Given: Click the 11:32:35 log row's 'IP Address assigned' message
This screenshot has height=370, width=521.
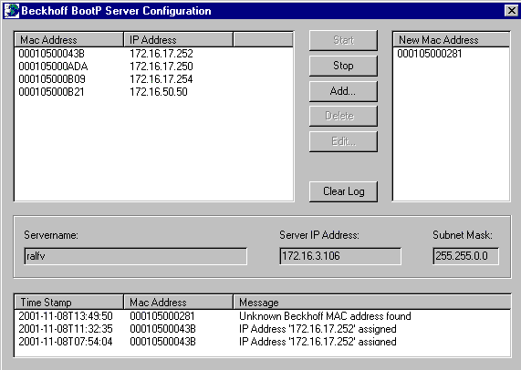Looking at the screenshot, I should [318, 329].
